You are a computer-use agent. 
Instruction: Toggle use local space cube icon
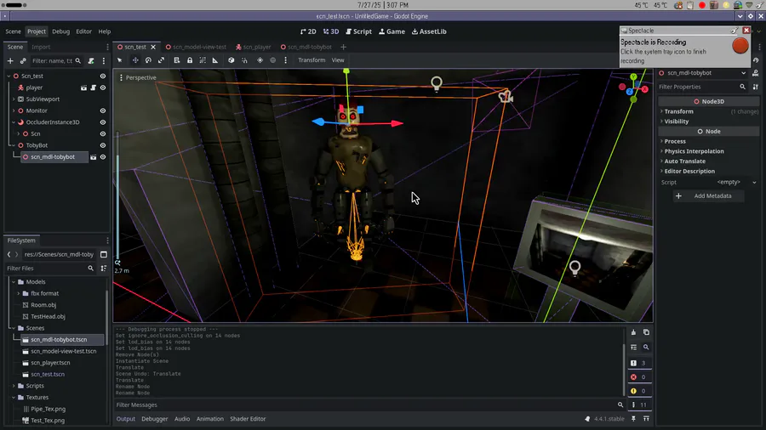231,60
